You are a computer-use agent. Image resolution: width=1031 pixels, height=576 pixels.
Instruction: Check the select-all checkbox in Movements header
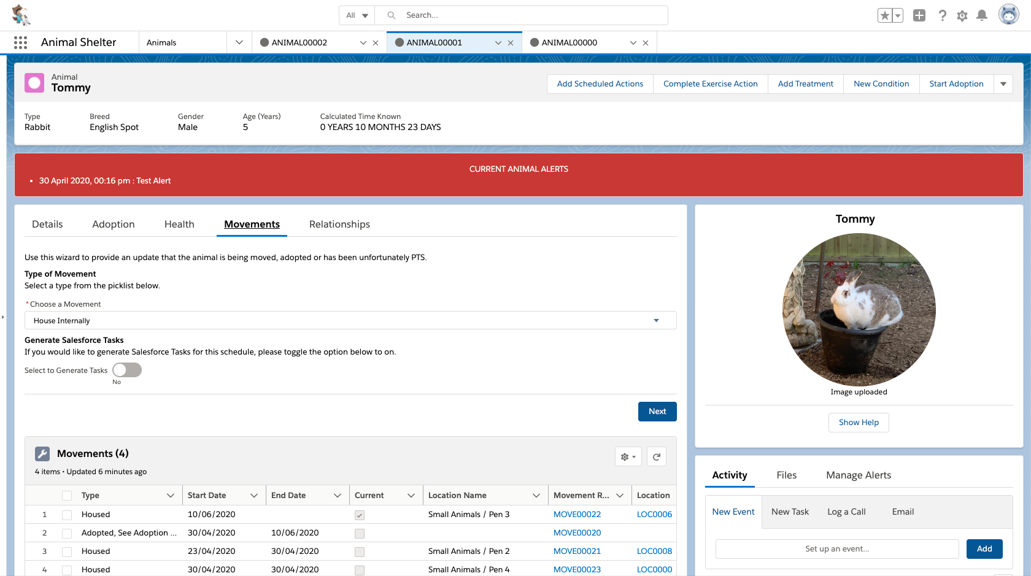point(67,496)
